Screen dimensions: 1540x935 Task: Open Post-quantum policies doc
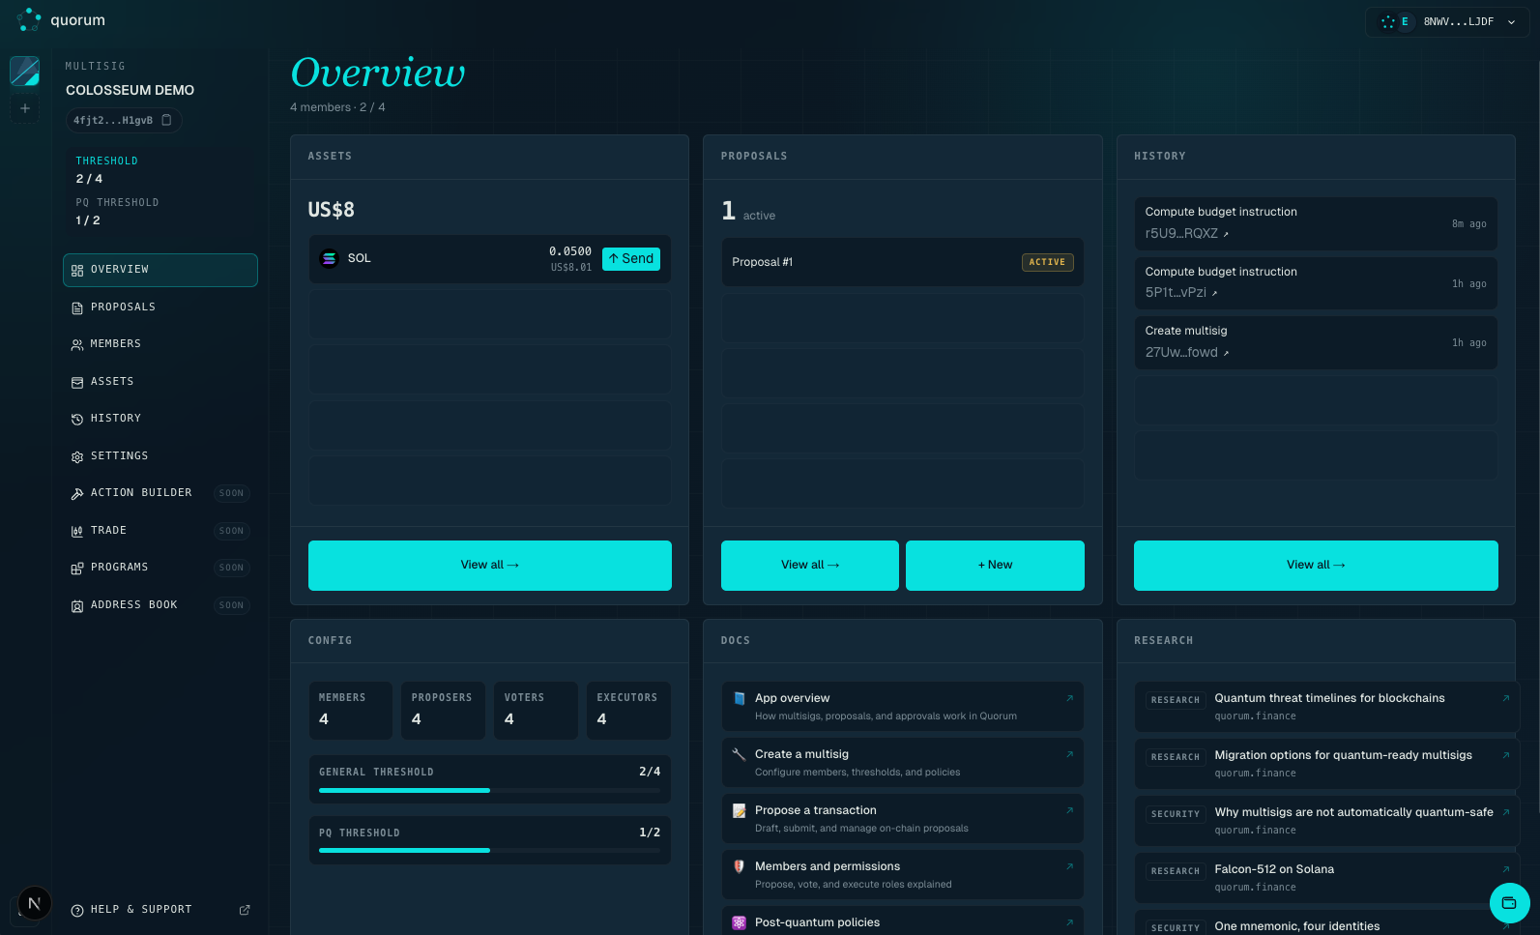[903, 921]
